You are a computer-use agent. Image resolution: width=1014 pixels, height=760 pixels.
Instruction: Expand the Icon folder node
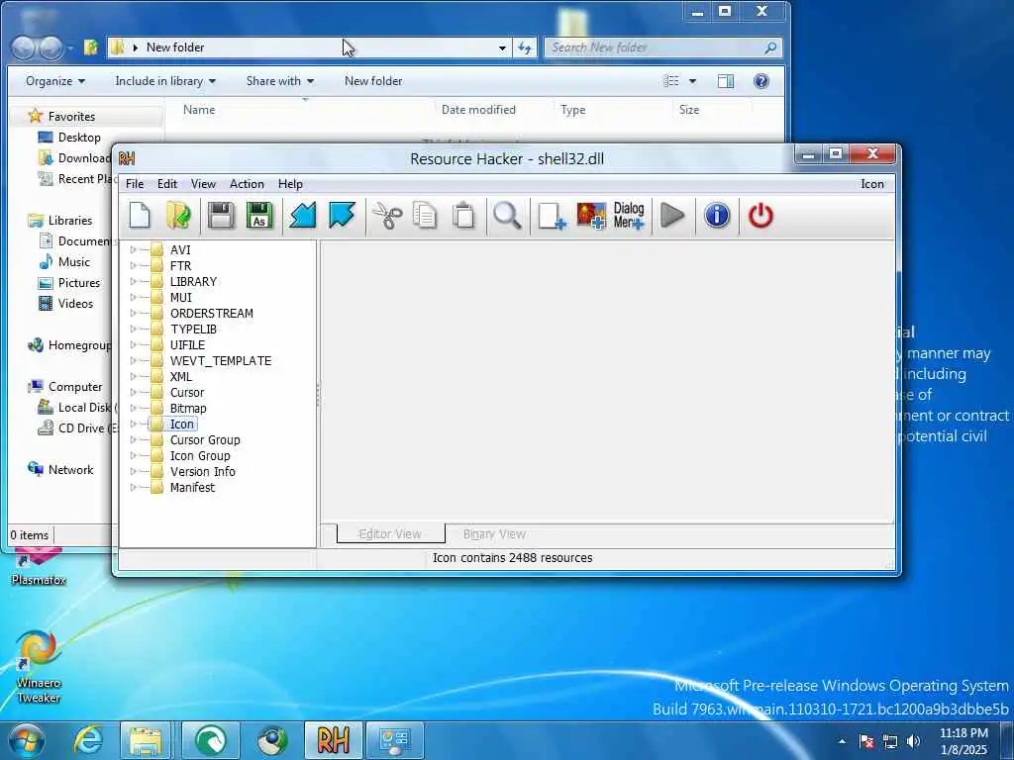pos(133,424)
